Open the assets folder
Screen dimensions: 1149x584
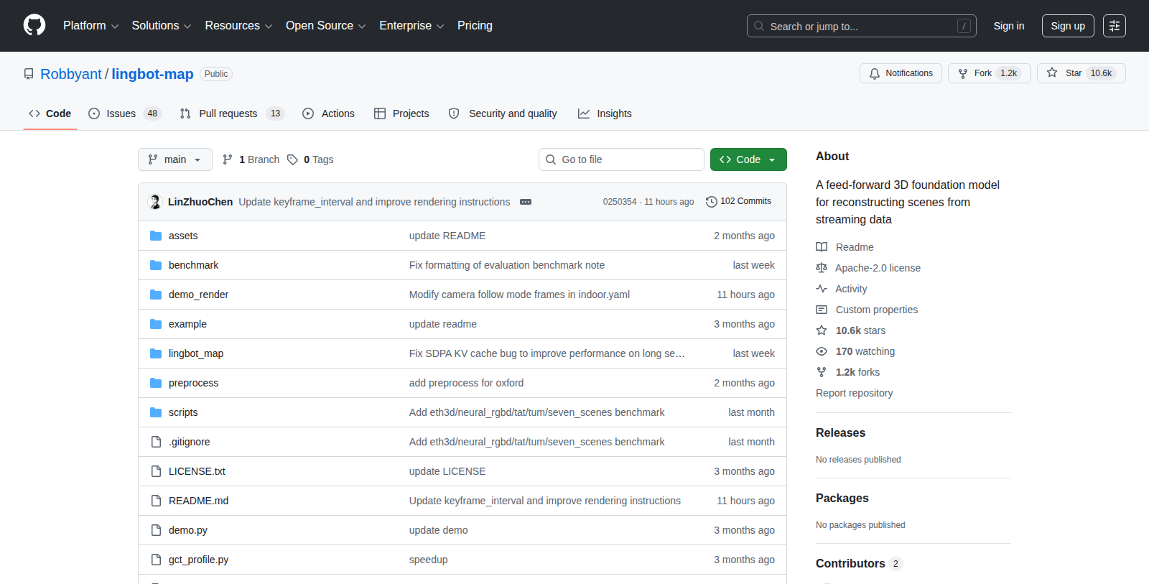tap(183, 236)
